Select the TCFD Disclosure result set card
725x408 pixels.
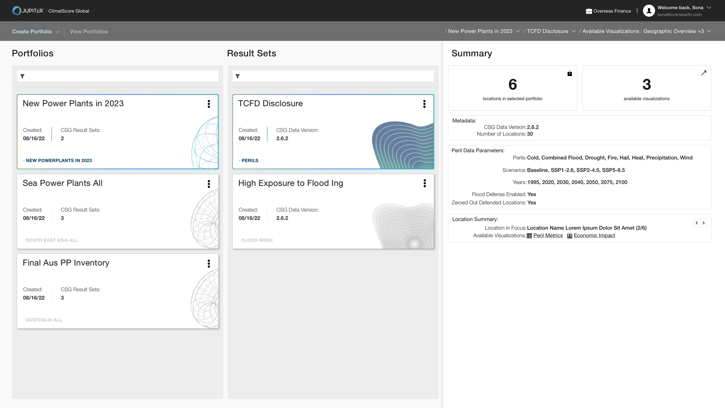pos(333,132)
